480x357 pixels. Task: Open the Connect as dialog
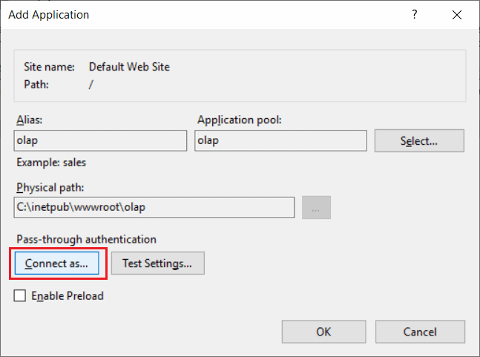56,263
